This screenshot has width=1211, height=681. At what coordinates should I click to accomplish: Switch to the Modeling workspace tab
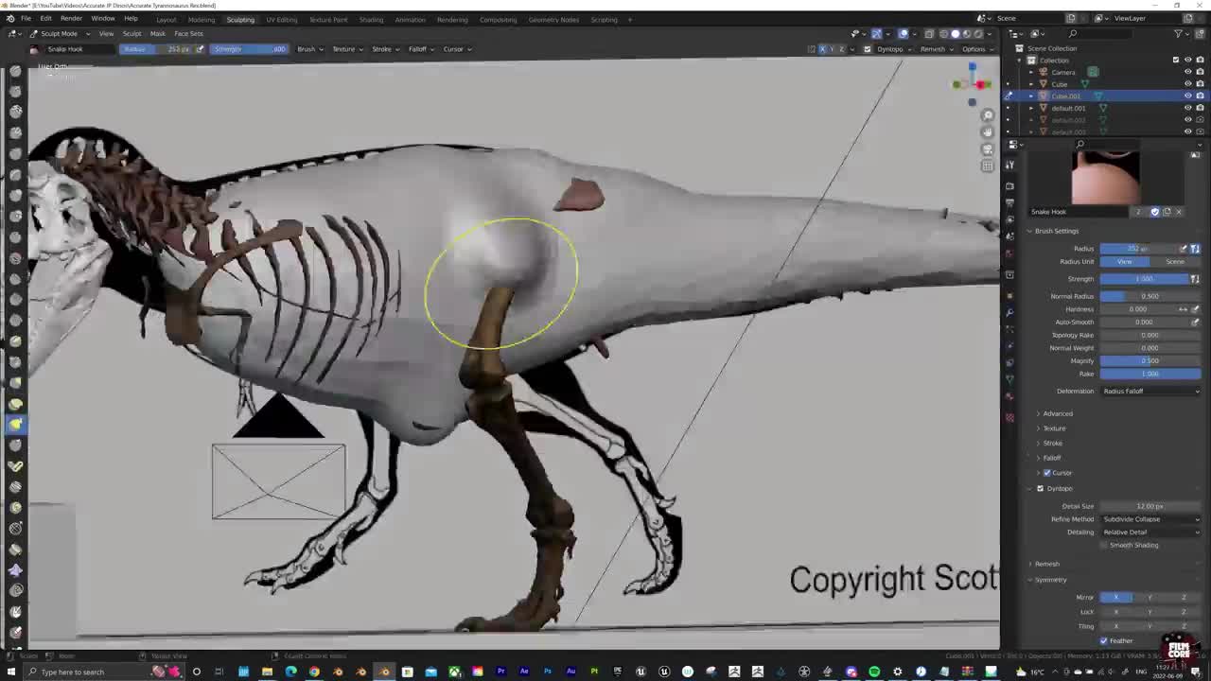[x=201, y=19]
